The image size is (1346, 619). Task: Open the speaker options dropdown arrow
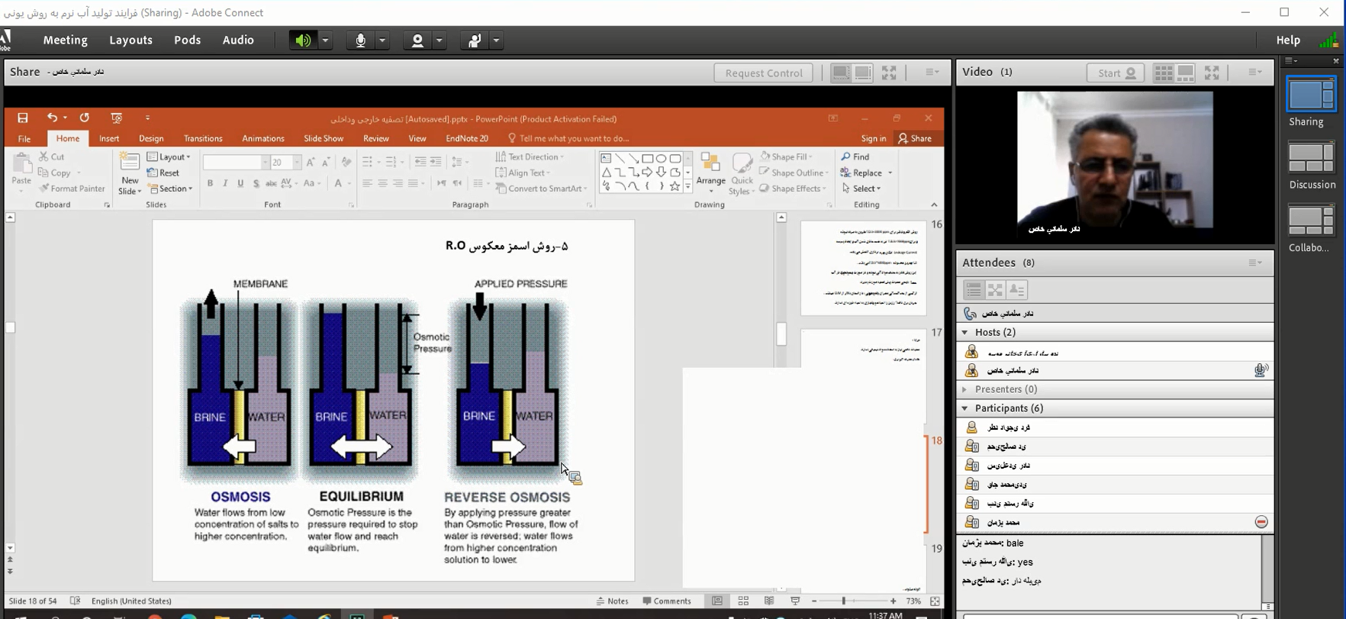click(325, 40)
